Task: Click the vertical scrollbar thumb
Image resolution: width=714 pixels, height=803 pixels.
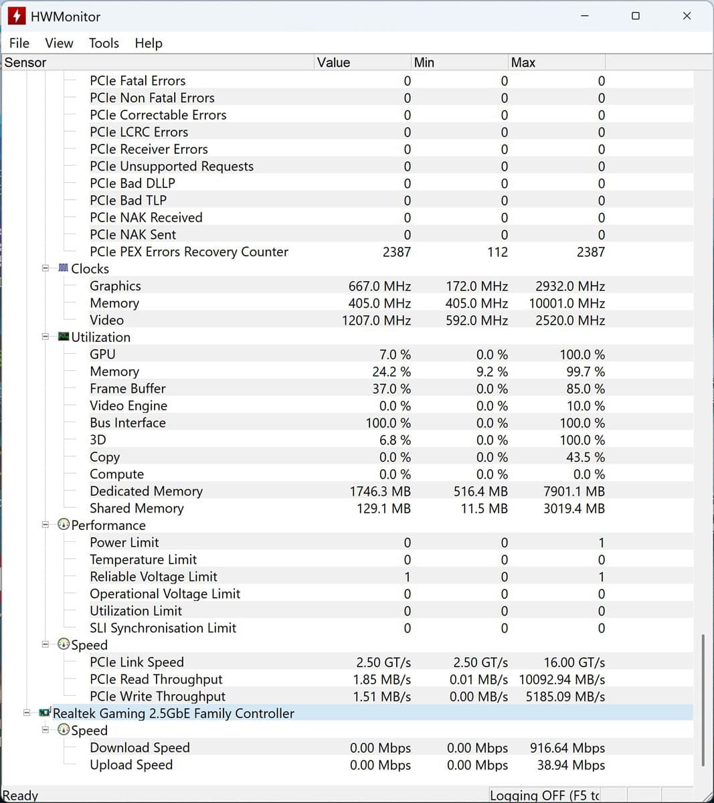Action: coord(702,699)
